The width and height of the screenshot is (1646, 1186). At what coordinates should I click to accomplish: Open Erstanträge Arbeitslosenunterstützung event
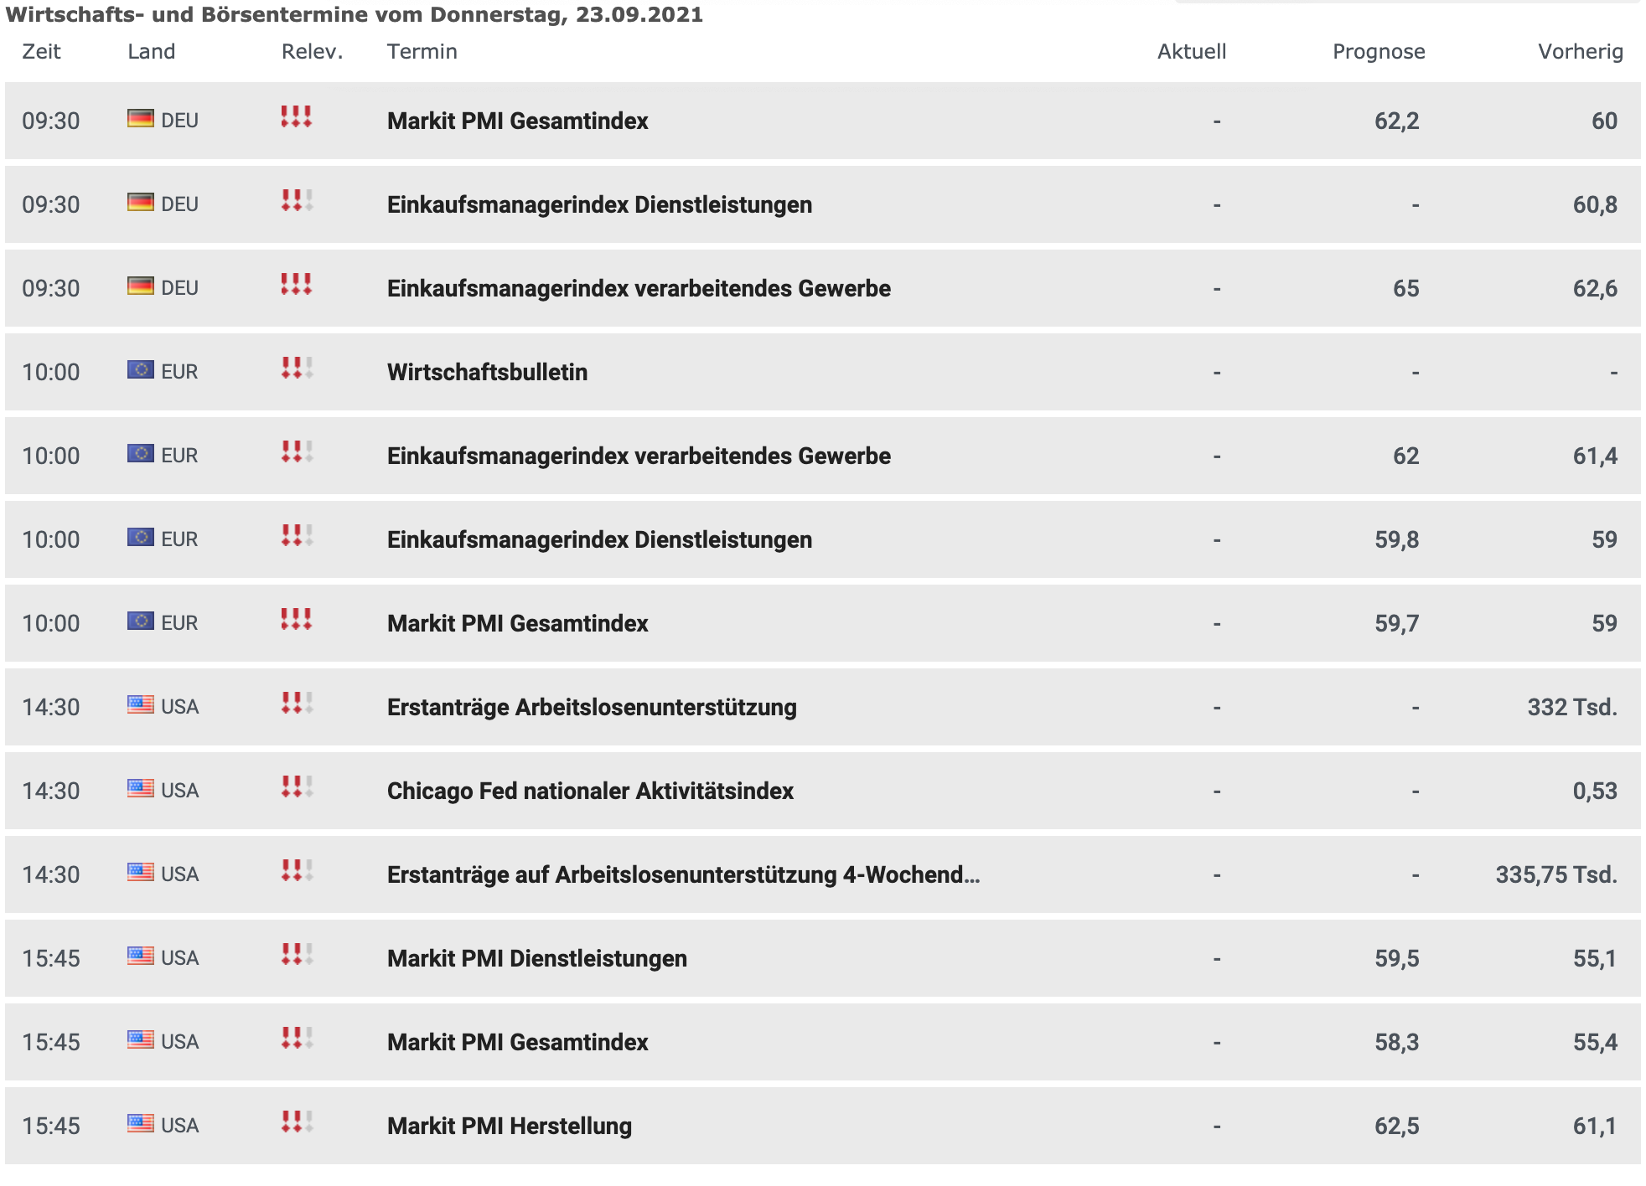coord(592,707)
